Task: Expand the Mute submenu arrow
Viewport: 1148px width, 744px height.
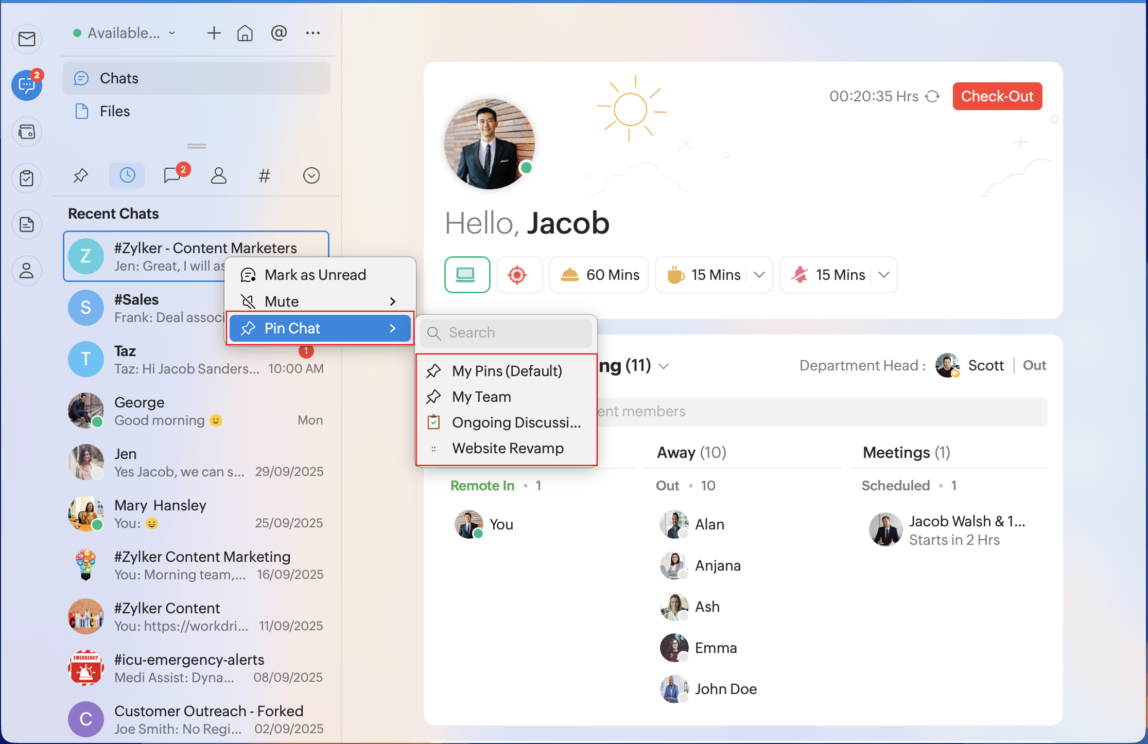Action: pyautogui.click(x=393, y=302)
